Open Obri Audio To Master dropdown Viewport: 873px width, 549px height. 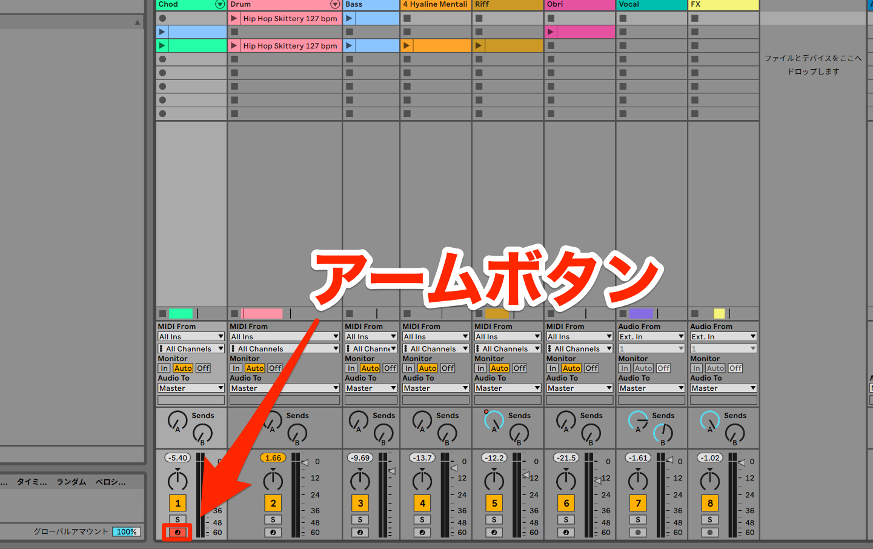pos(580,388)
